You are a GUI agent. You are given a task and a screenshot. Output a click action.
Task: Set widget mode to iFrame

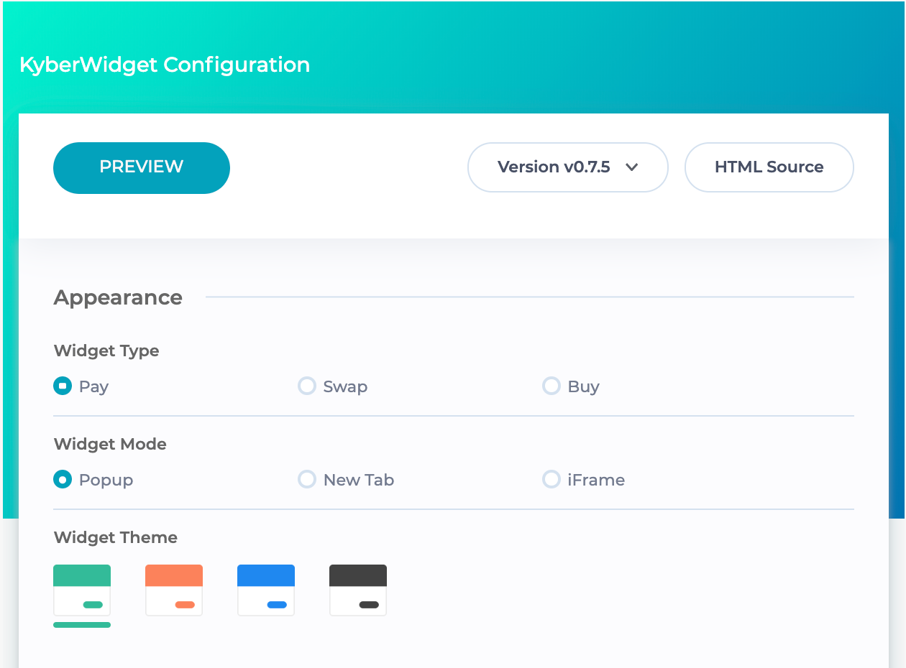pos(552,480)
